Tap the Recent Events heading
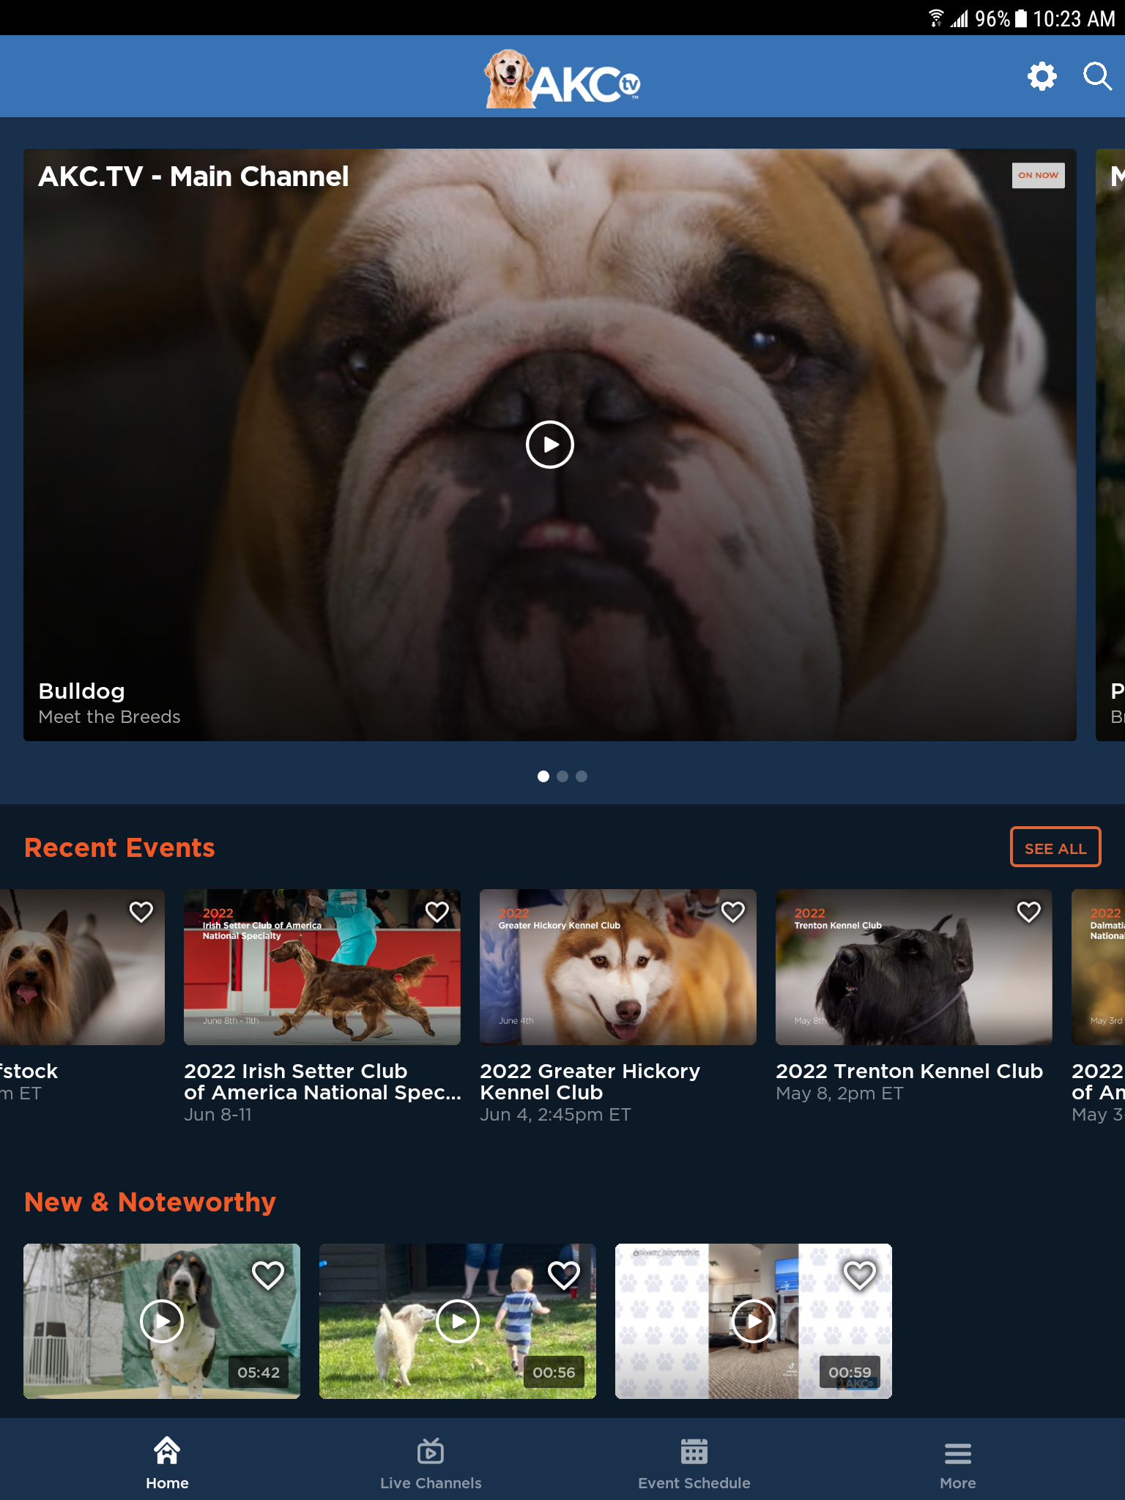This screenshot has height=1500, width=1125. tap(119, 847)
